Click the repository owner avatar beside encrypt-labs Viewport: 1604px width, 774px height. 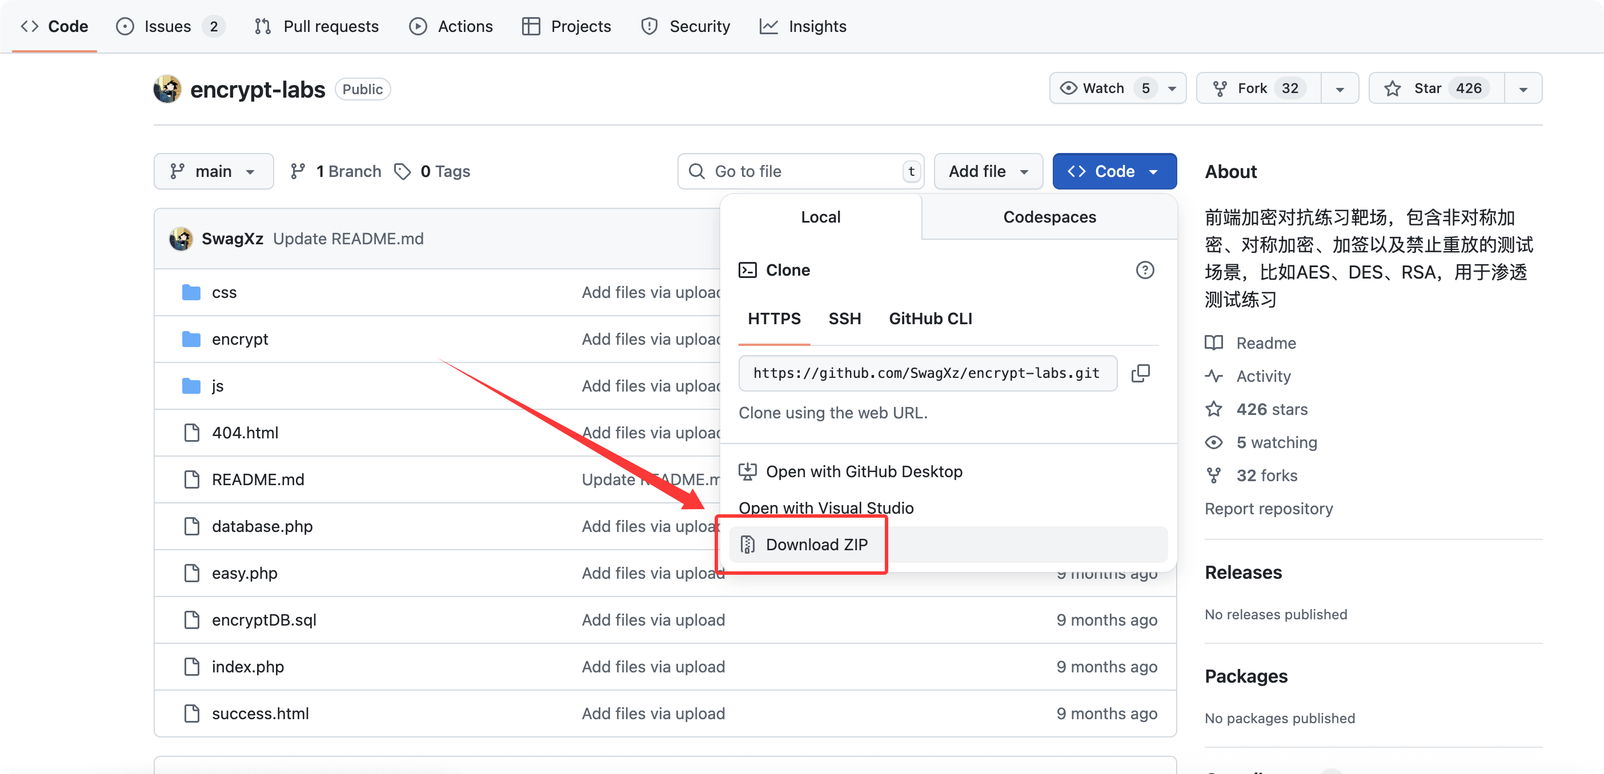coord(167,89)
